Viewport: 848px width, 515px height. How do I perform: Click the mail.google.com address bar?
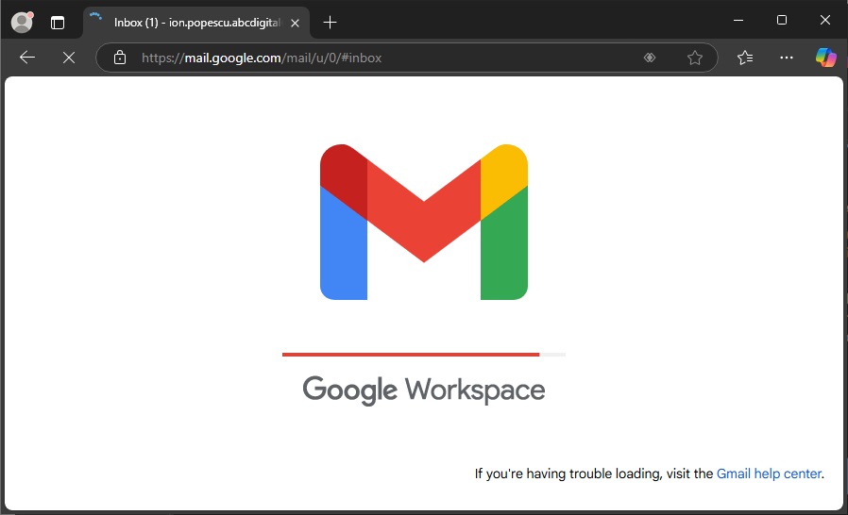click(378, 58)
